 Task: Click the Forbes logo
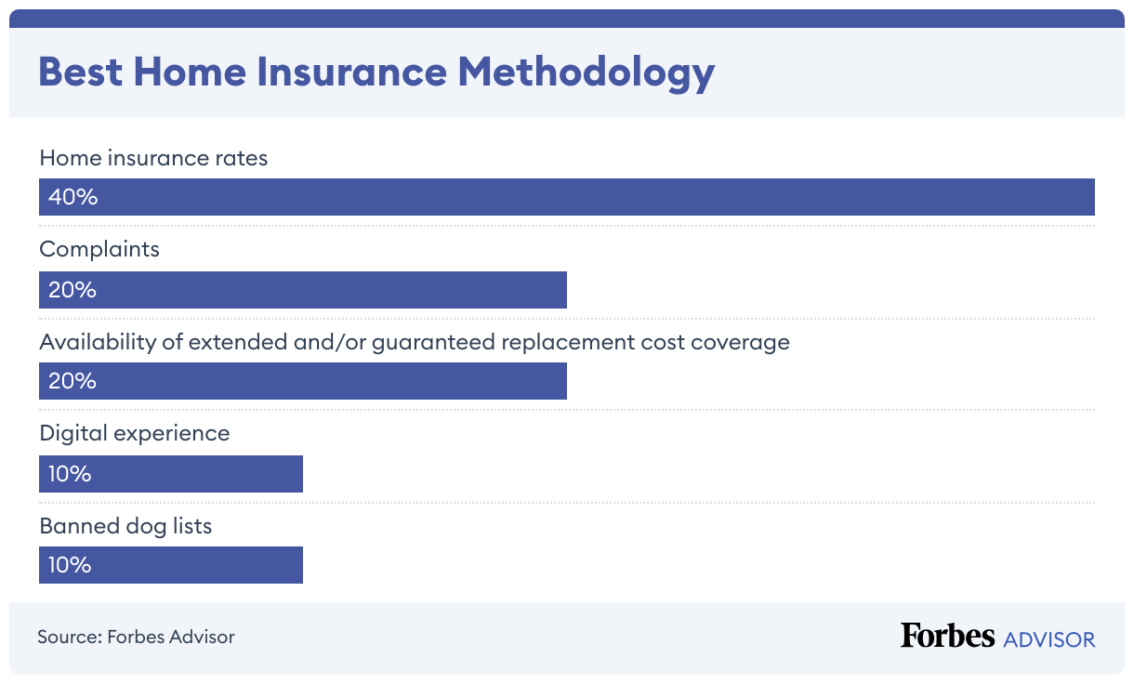[947, 637]
